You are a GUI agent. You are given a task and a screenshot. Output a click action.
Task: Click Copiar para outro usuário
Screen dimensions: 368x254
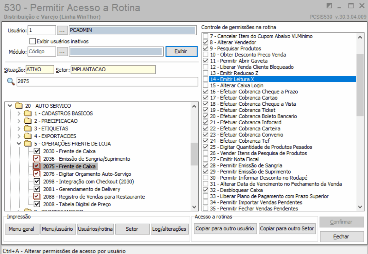pos(225,228)
